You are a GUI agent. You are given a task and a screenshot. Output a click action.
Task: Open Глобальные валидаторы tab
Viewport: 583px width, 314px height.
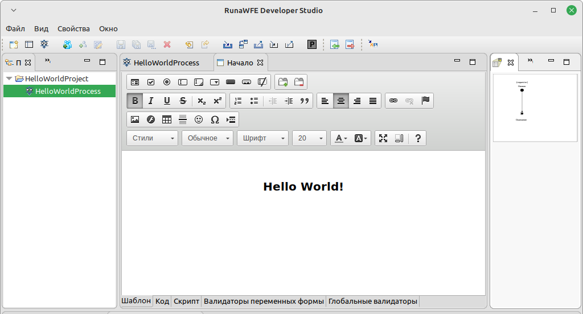coord(372,301)
